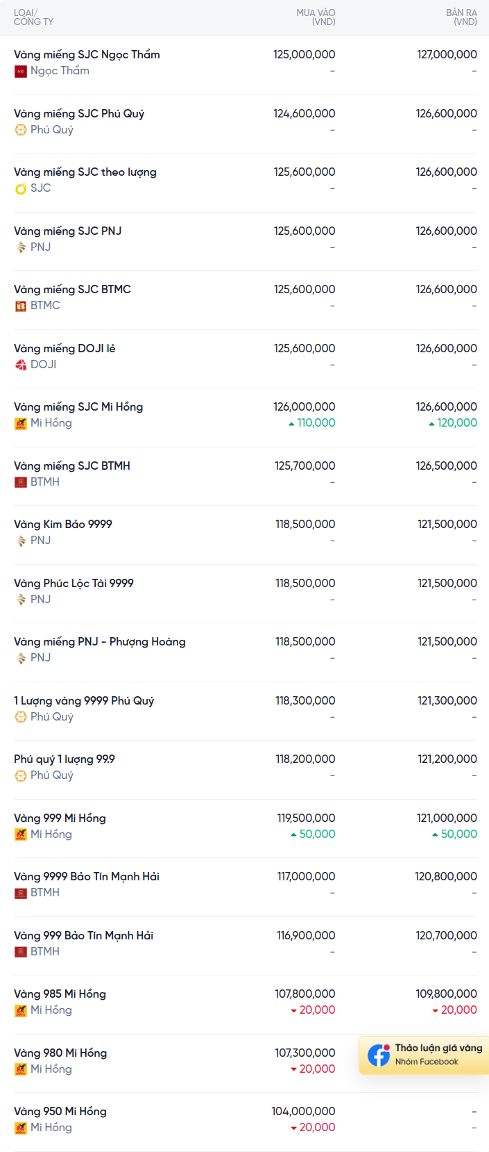Screen dimensions: 489x1152
Task: Open Vàng Phúc Lộc Tài 9999 entry
Action: click(x=74, y=584)
